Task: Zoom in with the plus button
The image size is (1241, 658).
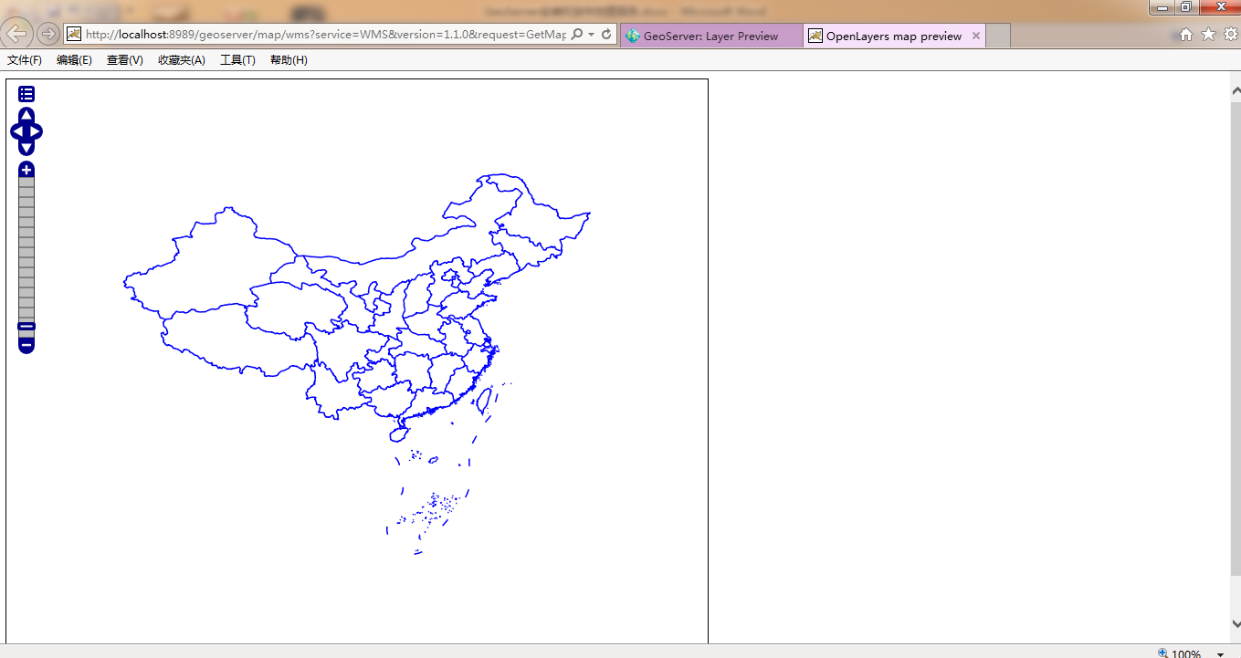Action: (26, 170)
